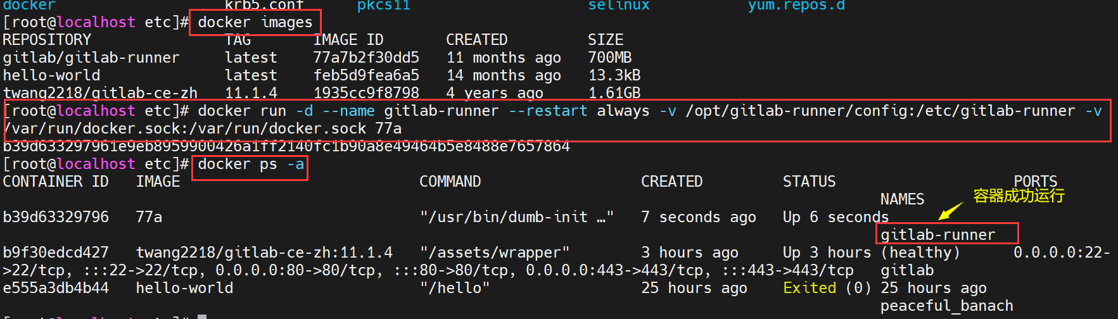This screenshot has height=319, width=1118.
Task: Select repository name gitlab/gitlab-runner
Action: 91,58
